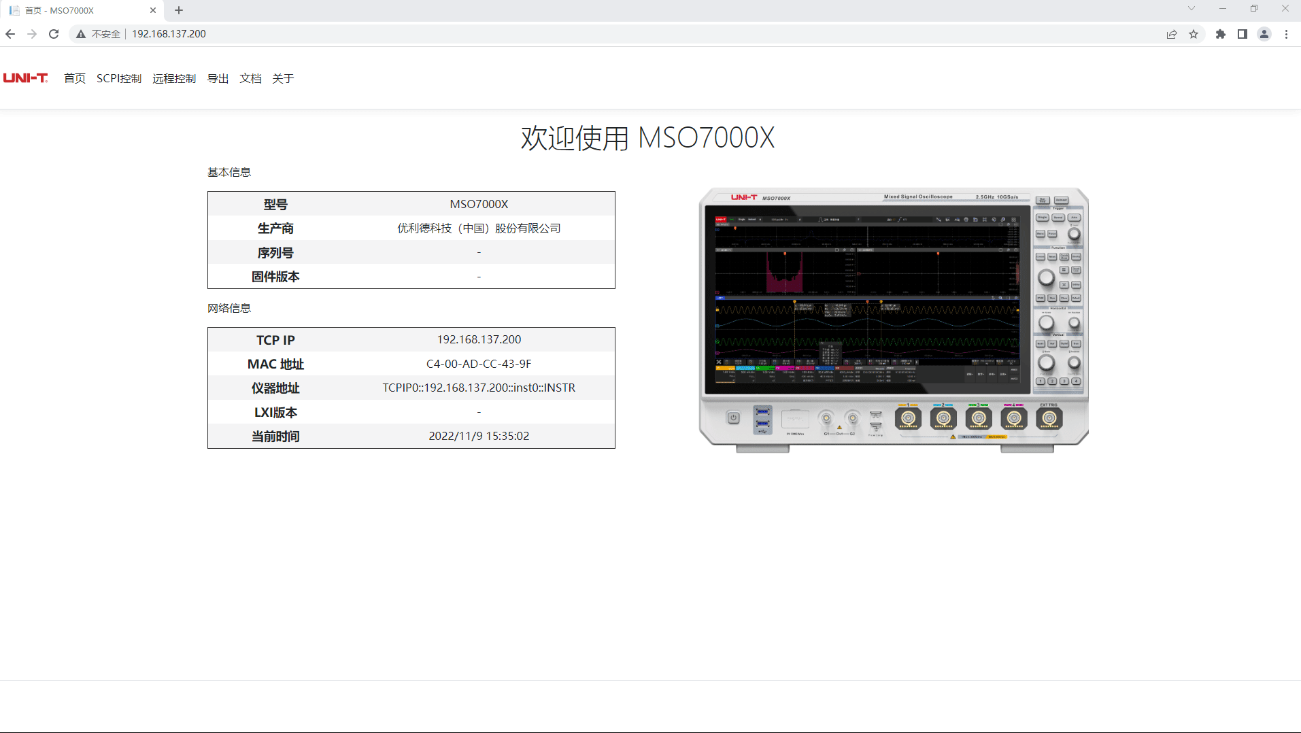The height and width of the screenshot is (733, 1301).
Task: Open a new browser tab
Action: click(178, 10)
